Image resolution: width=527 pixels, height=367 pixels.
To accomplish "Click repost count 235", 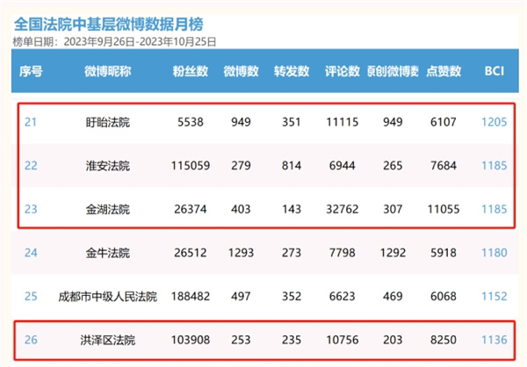I will (x=292, y=340).
